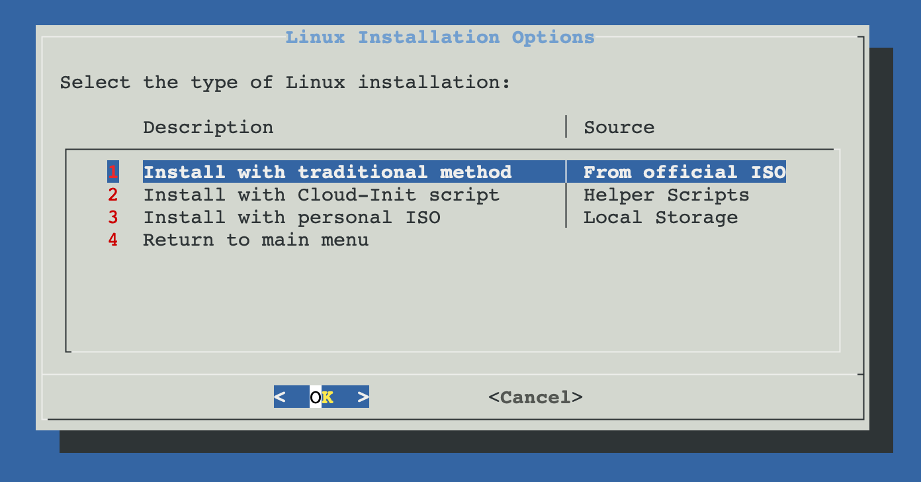The height and width of the screenshot is (482, 921).
Task: Choose 'Install with Cloud-Init script' entry
Action: (x=321, y=195)
